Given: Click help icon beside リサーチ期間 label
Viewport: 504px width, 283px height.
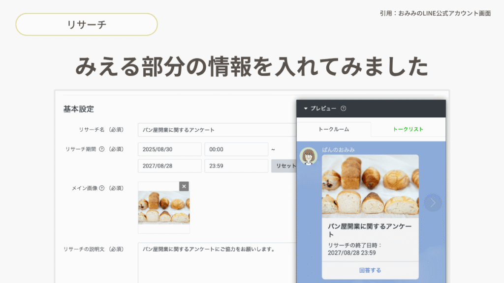Looking at the screenshot, I should click(102, 149).
